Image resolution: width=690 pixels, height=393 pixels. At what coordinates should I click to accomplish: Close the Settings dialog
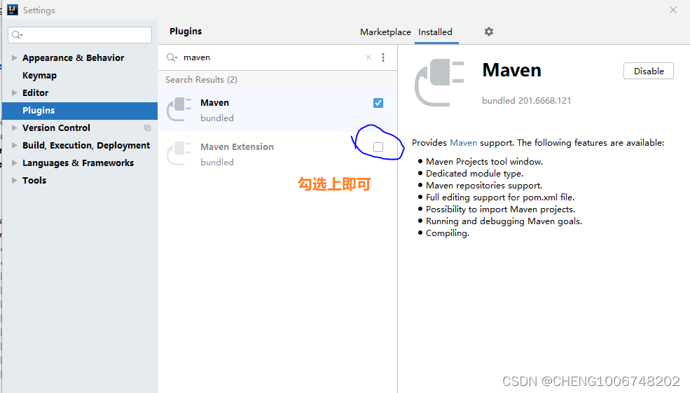click(673, 10)
